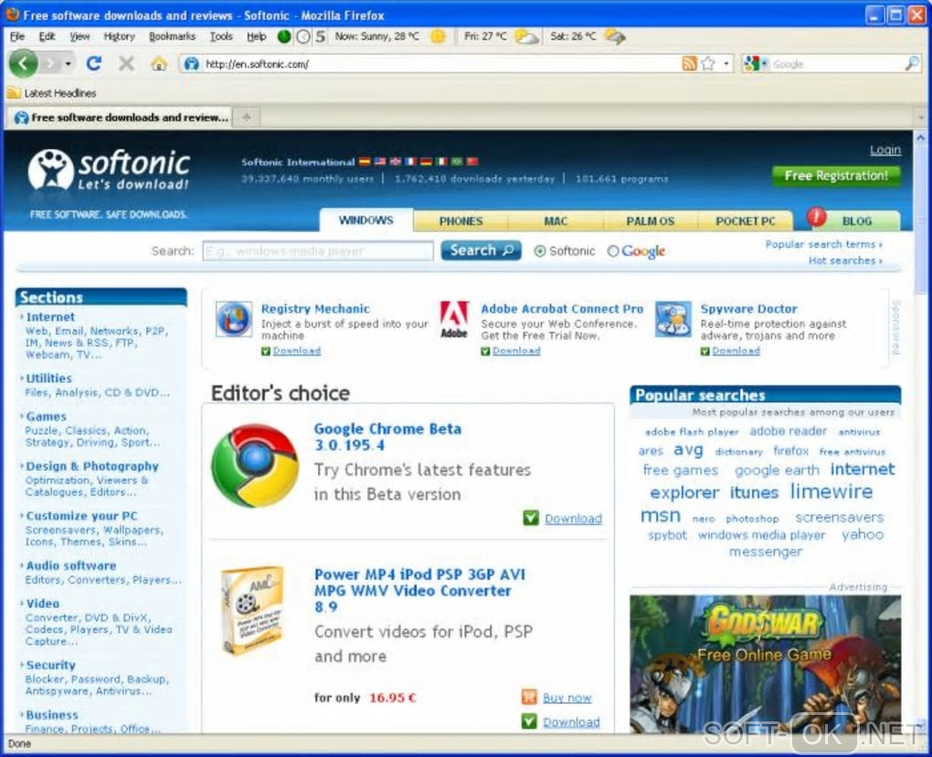Switch to the PHONES tab

click(x=461, y=220)
